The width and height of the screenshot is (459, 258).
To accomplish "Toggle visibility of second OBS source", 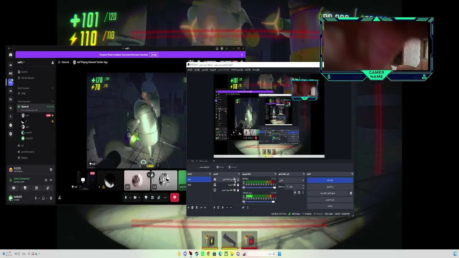I will [235, 185].
